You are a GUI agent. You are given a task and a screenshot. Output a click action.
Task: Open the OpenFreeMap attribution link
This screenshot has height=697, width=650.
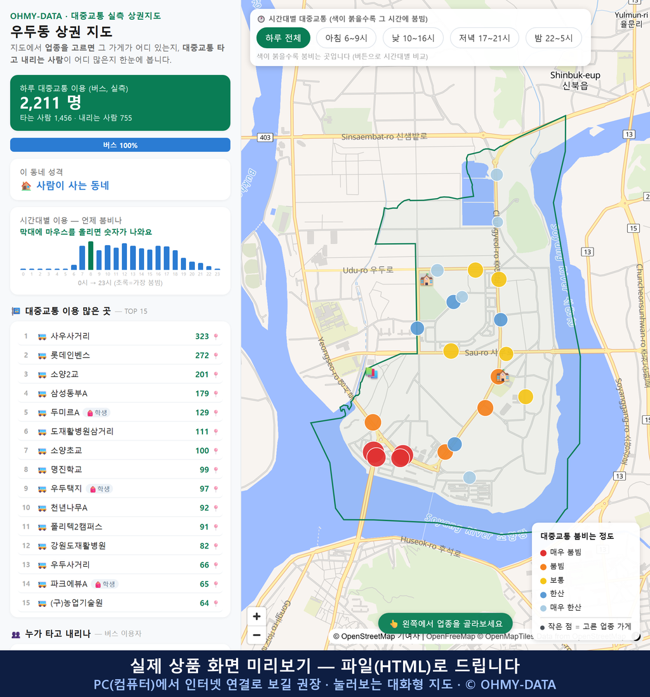451,637
